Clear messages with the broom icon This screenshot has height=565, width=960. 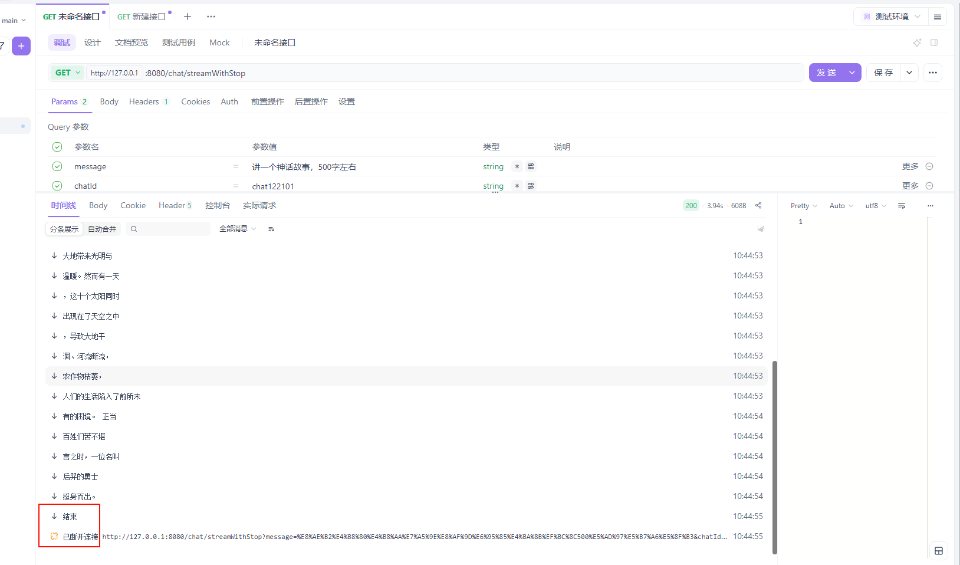(761, 229)
